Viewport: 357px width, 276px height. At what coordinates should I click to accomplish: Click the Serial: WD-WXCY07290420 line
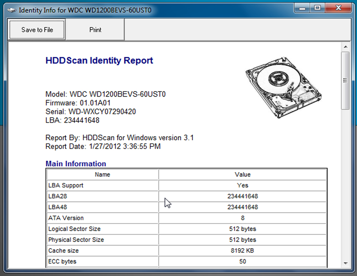pos(91,111)
